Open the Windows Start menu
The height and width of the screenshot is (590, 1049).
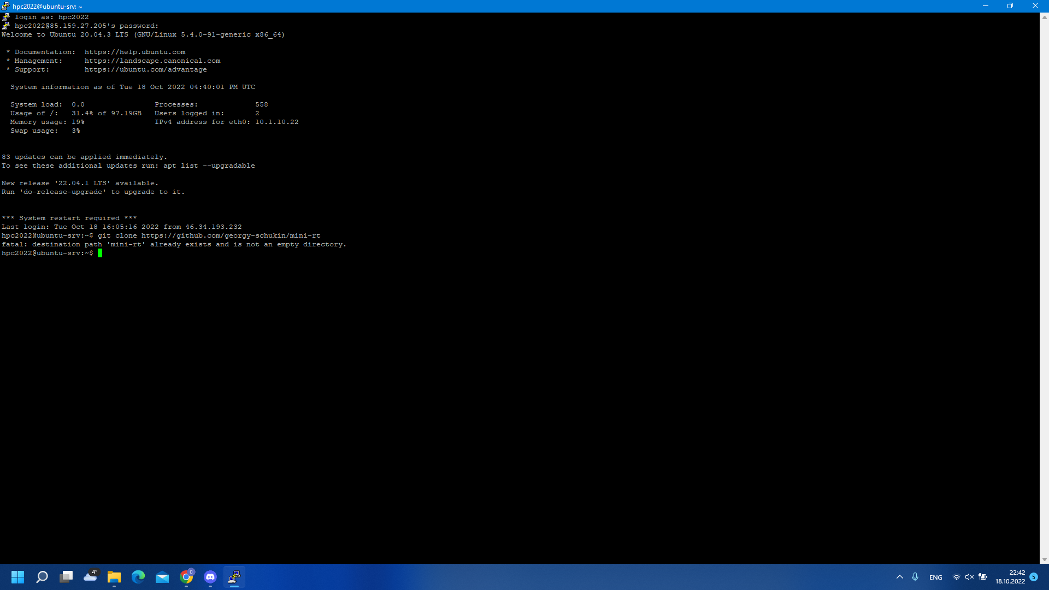[17, 577]
